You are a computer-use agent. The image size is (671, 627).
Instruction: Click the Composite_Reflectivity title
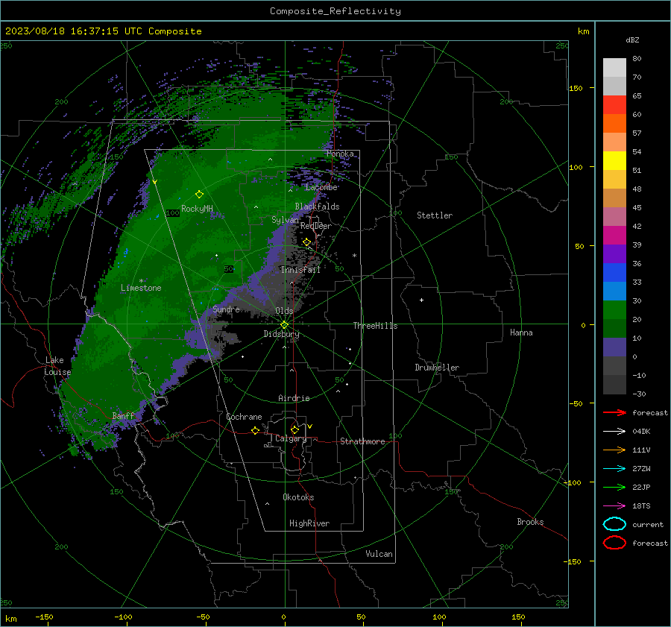tap(335, 11)
